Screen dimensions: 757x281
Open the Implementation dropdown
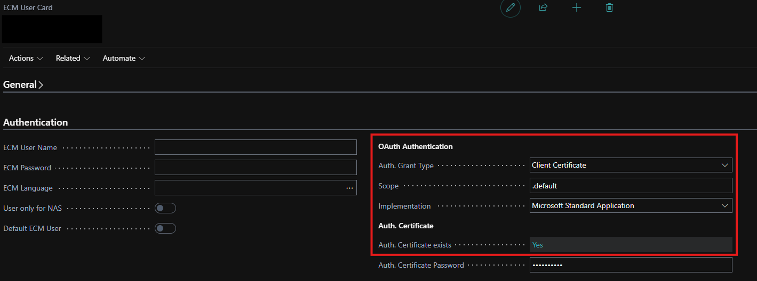631,205
